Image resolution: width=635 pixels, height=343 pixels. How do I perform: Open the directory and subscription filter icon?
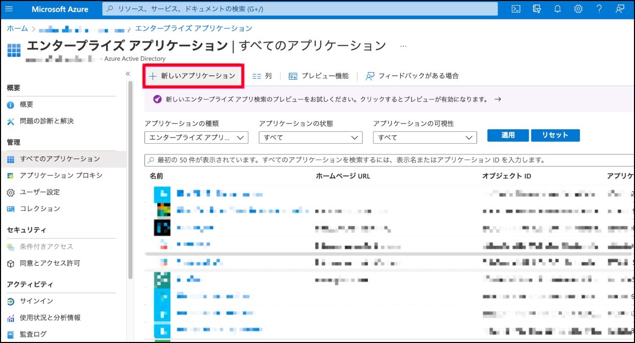pyautogui.click(x=536, y=9)
